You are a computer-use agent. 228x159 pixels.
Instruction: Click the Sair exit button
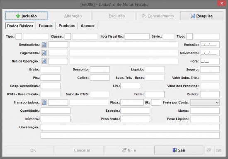click(179, 150)
